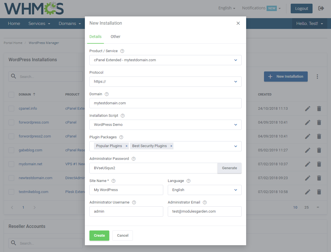Click the Create button
331x252 pixels.
99,235
